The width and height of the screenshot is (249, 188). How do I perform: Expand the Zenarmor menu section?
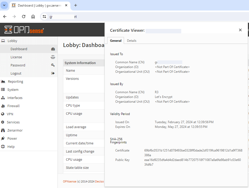[x=15, y=130]
